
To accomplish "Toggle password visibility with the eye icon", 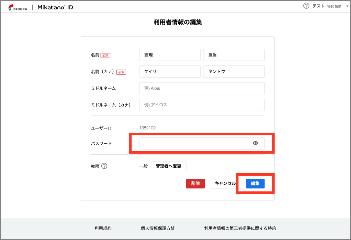I will coord(255,143).
